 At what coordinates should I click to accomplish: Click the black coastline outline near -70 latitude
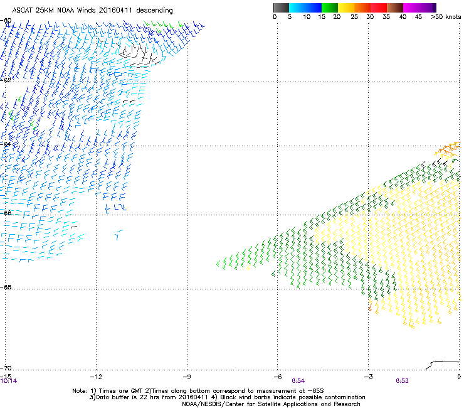(443, 365)
